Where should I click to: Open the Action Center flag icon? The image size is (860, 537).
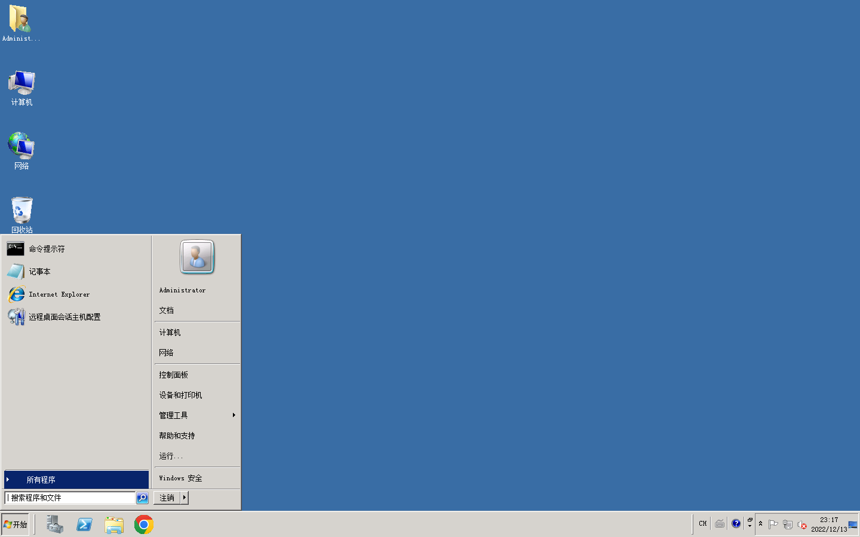click(773, 524)
